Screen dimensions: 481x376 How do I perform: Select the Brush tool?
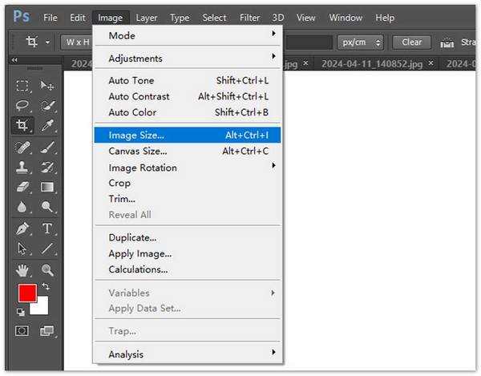tap(47, 148)
